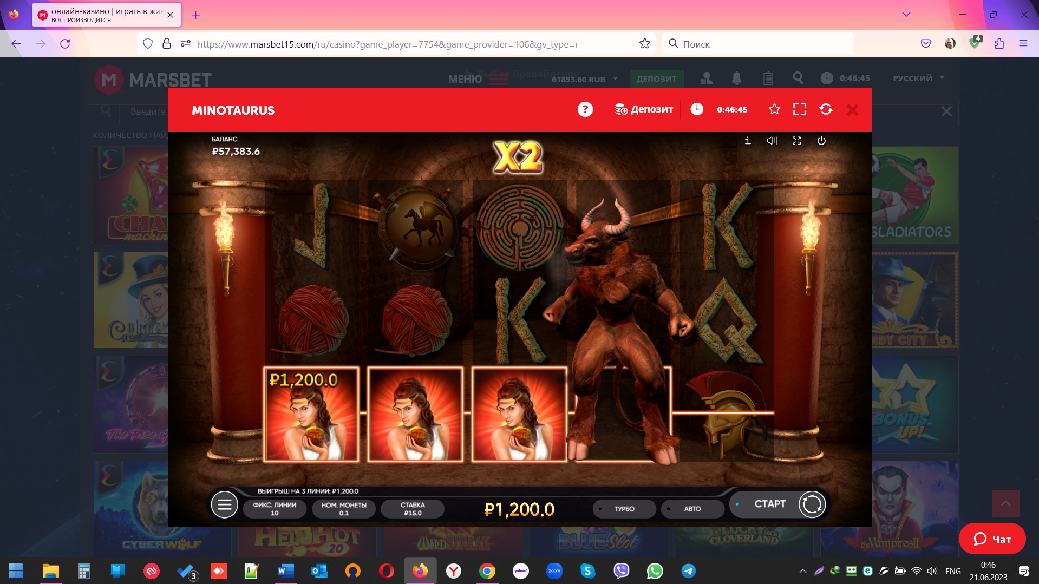Open the МЕНЮ site menu

pyautogui.click(x=478, y=79)
